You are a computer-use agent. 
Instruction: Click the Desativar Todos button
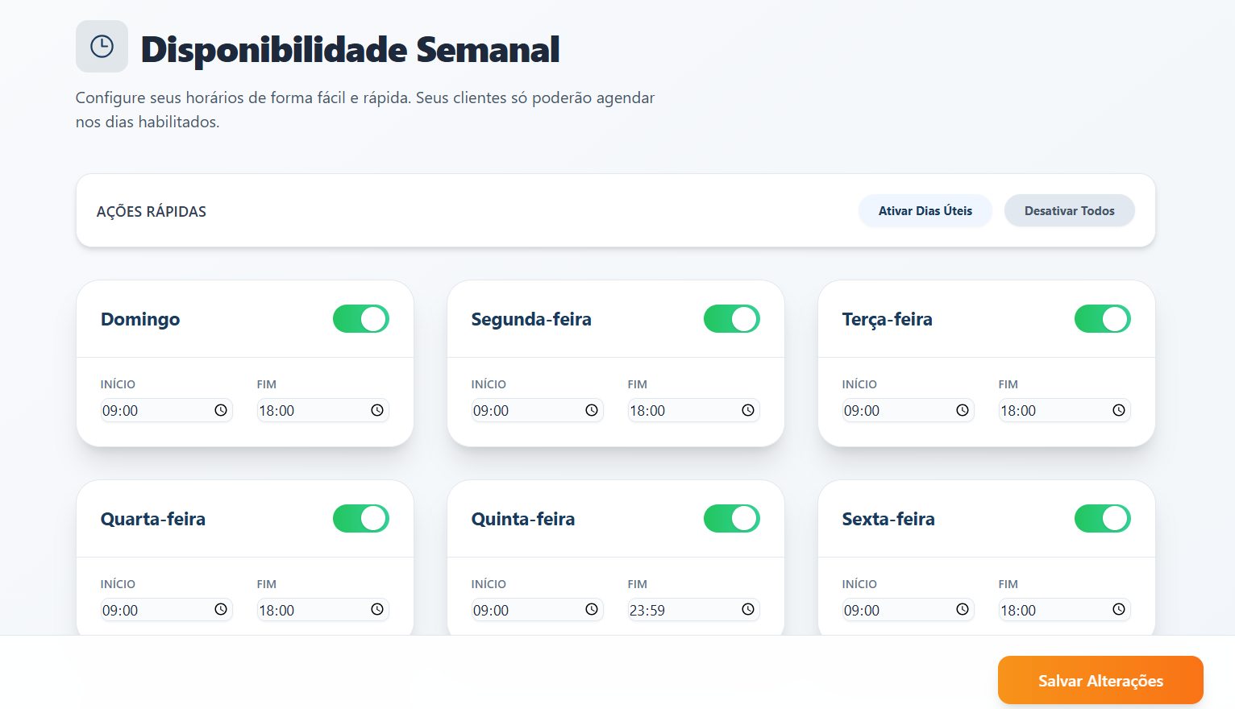1069,211
